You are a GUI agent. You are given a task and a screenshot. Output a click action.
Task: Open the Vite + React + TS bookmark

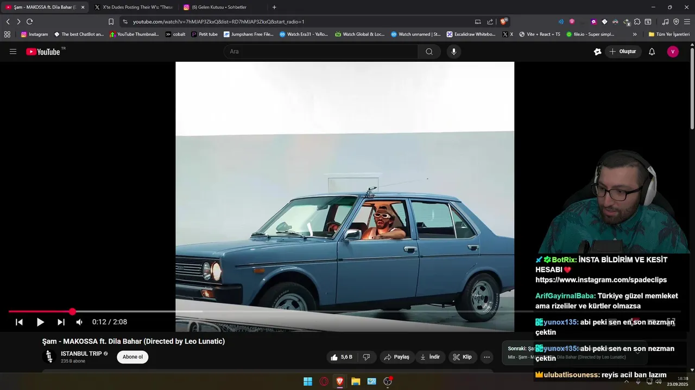click(x=540, y=34)
